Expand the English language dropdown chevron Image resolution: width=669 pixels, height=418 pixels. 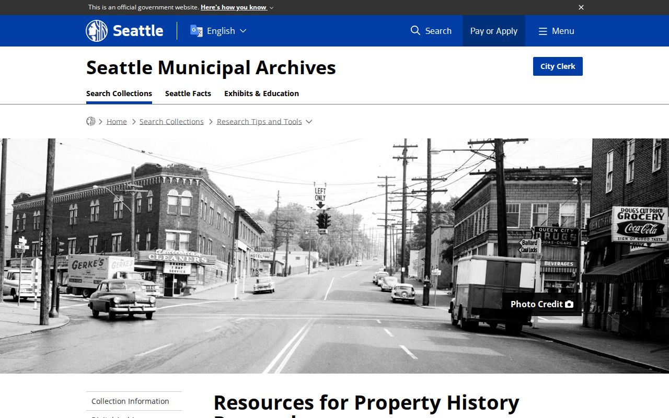[243, 31]
